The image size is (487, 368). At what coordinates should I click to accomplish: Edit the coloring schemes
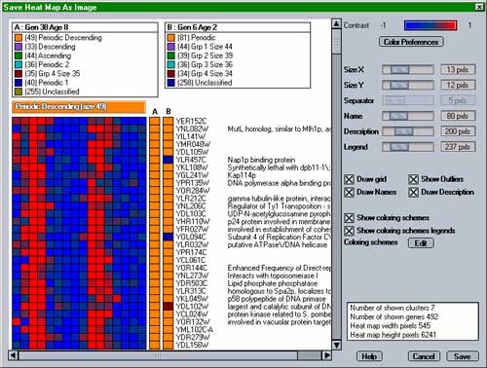pyautogui.click(x=421, y=243)
